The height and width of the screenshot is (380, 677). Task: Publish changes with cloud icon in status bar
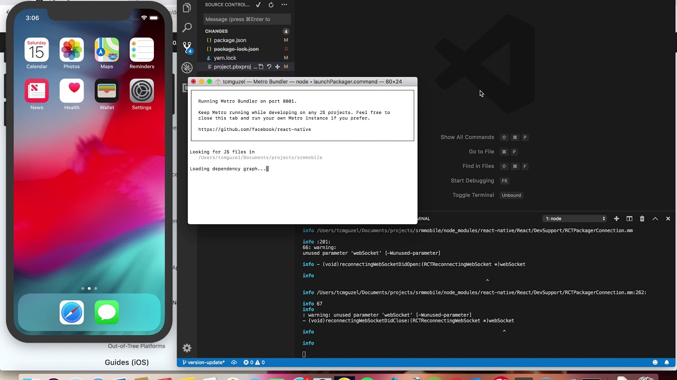234,363
